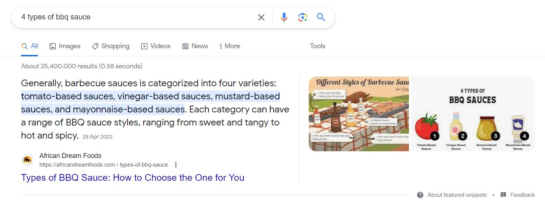Select the All results tab
Image resolution: width=545 pixels, height=214 pixels.
(x=30, y=46)
